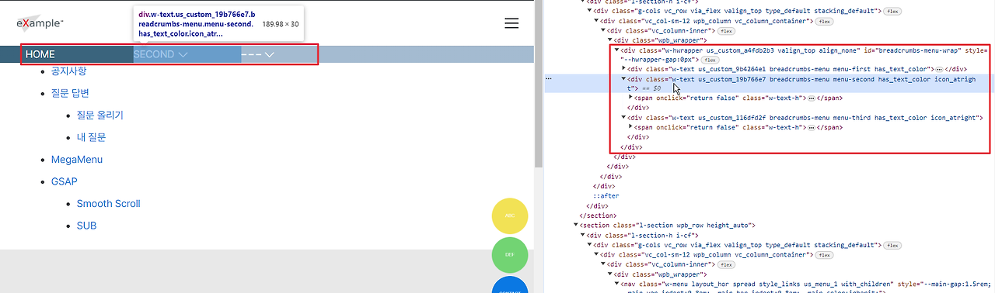Screen dimensions: 995x293
Task: Open the SUB link
Action: coord(86,226)
